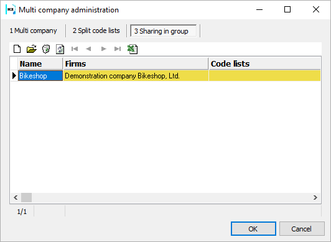331x242 pixels.
Task: Click the Code lists column header
Action: (264, 63)
